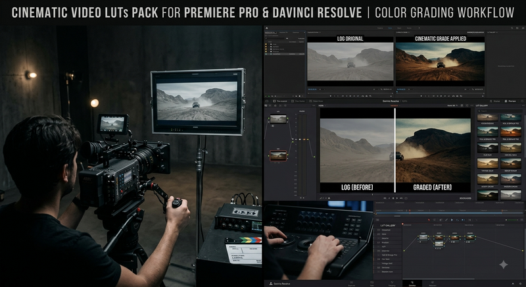Select the last node in lower node graph chain
This screenshot has width=526, height=287.
(470, 238)
